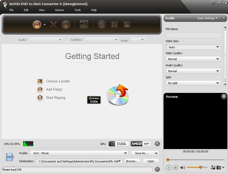
Task: Click the profile panel scroll down arrow
Action: coord(225,84)
